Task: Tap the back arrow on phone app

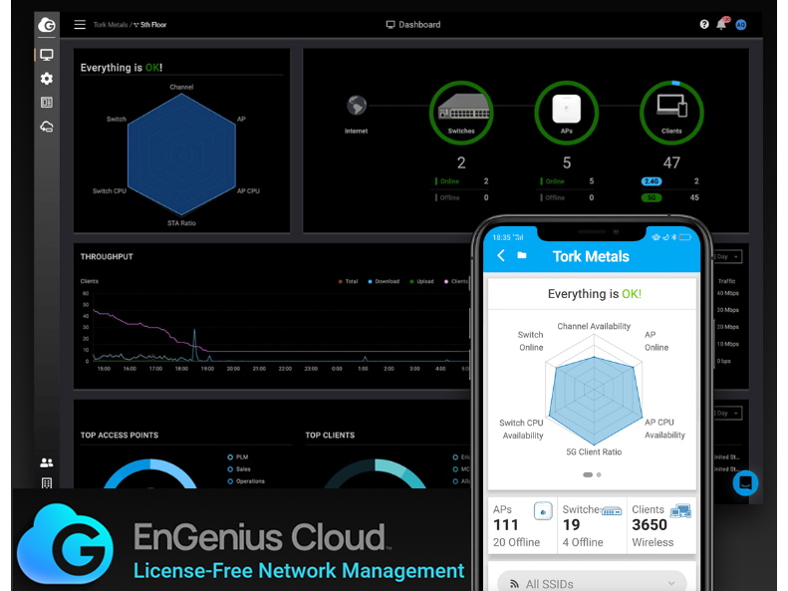Action: [x=501, y=255]
